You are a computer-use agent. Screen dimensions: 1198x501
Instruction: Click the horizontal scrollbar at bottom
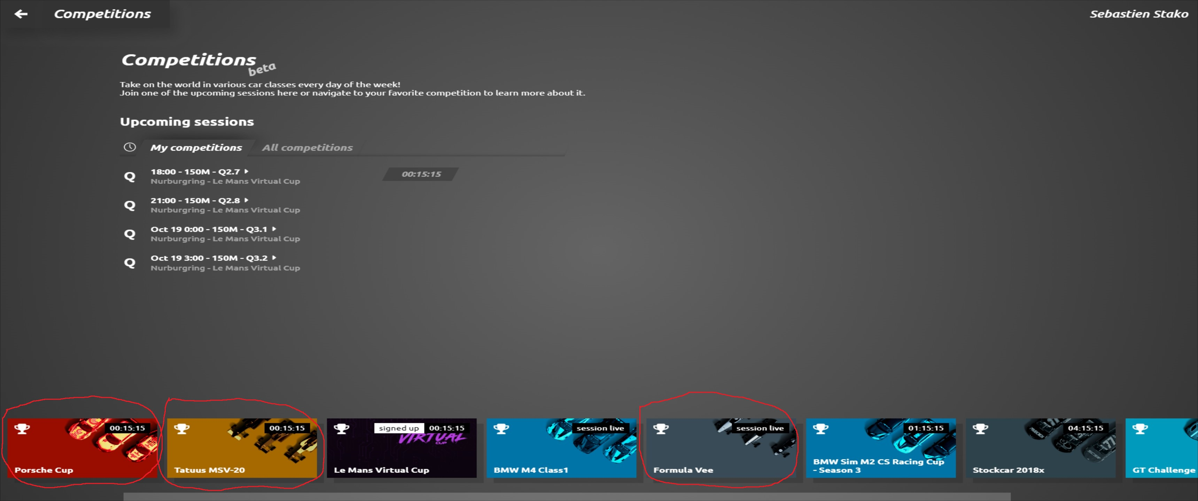(567, 496)
